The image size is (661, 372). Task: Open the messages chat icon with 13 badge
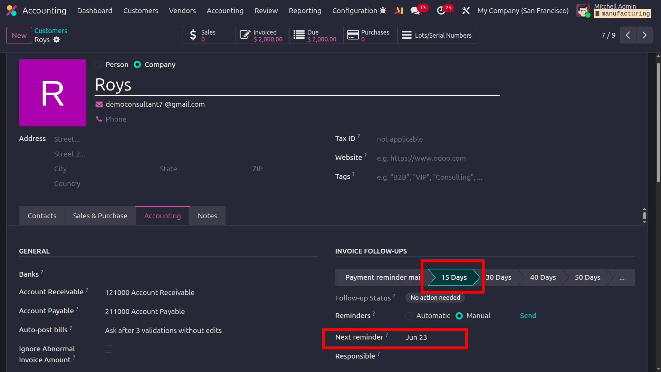click(x=415, y=11)
